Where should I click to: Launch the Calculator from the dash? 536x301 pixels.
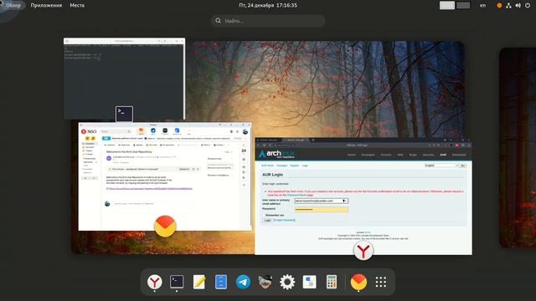(x=332, y=282)
